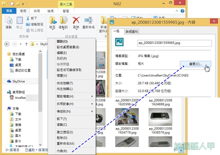This screenshot has height=155, width=220.
Task: Click the filename field in the properties dialog
Action: pos(175,43)
